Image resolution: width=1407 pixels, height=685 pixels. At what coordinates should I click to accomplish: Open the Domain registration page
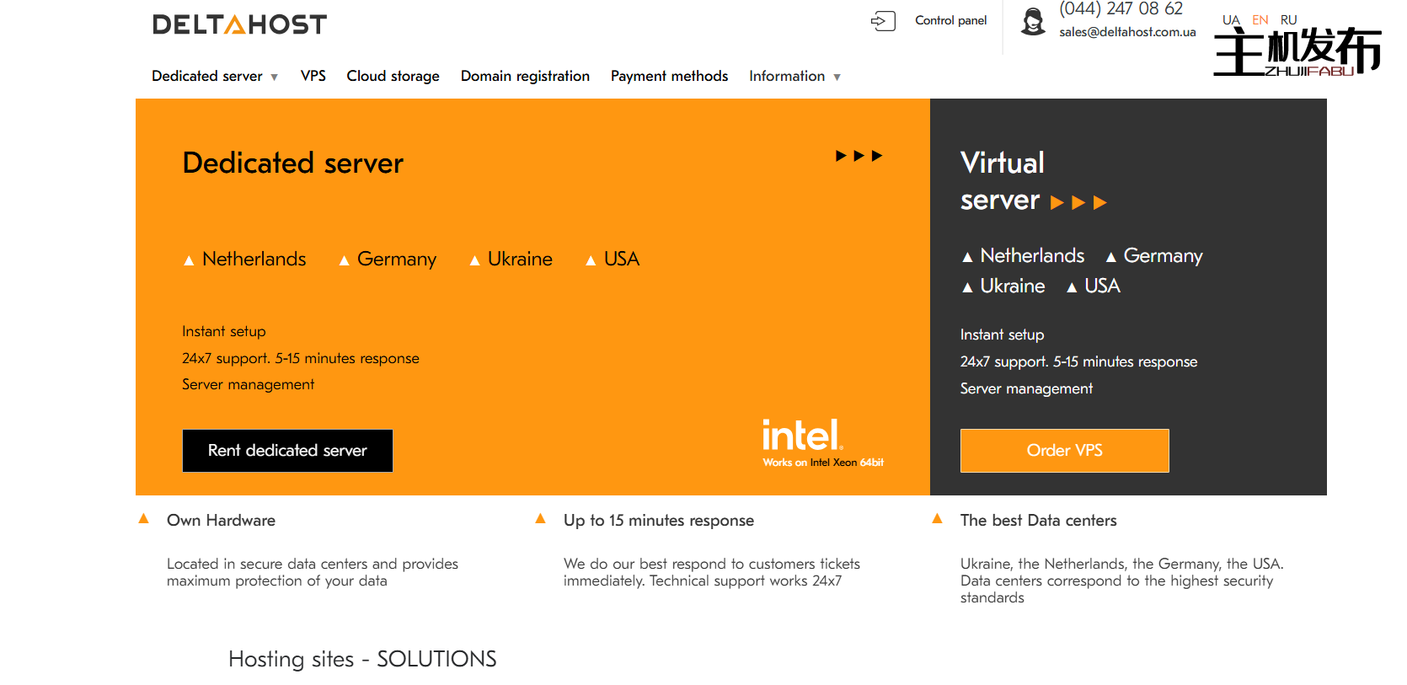tap(525, 77)
